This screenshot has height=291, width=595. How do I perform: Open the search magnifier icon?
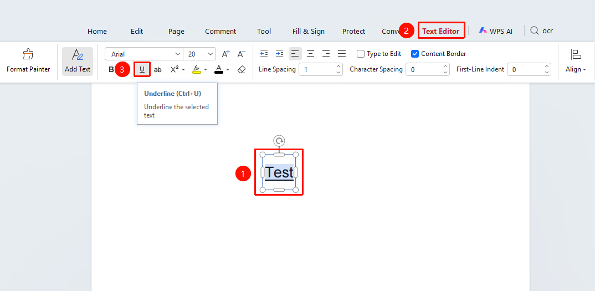pyautogui.click(x=534, y=31)
